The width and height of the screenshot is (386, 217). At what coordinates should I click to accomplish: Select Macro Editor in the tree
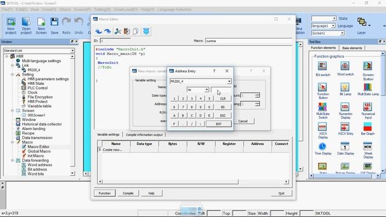[x=38, y=146]
